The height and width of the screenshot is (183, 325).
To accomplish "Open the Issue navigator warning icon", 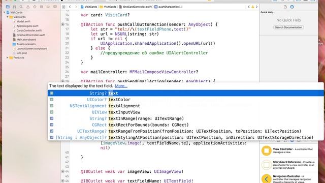I will (x=28, y=7).
